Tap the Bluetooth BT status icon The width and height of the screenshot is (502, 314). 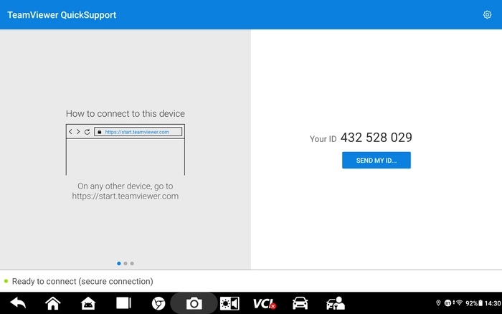(x=448, y=303)
